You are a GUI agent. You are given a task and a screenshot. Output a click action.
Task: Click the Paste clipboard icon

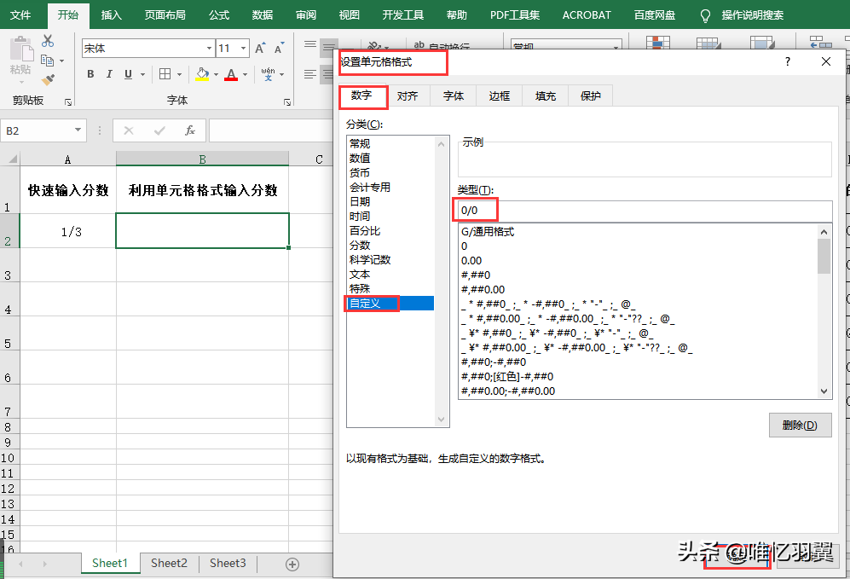[x=21, y=49]
